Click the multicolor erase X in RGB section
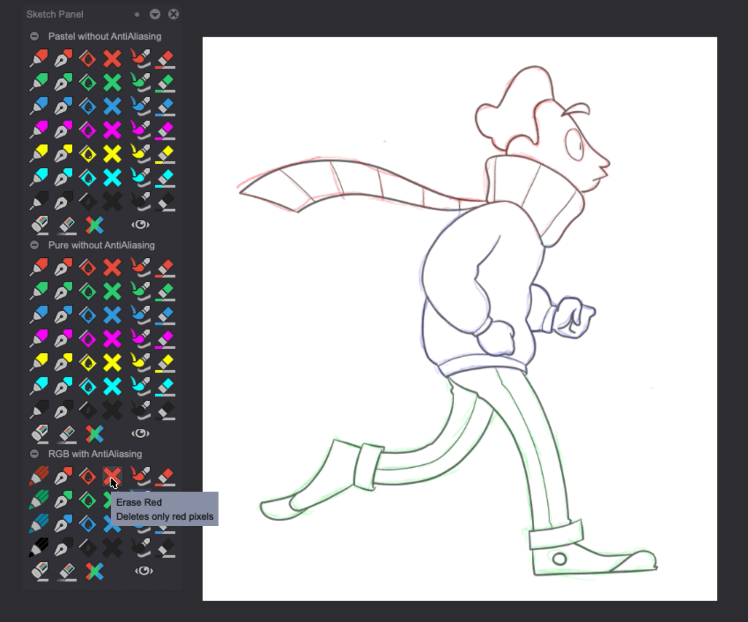The height and width of the screenshot is (622, 748). (94, 571)
